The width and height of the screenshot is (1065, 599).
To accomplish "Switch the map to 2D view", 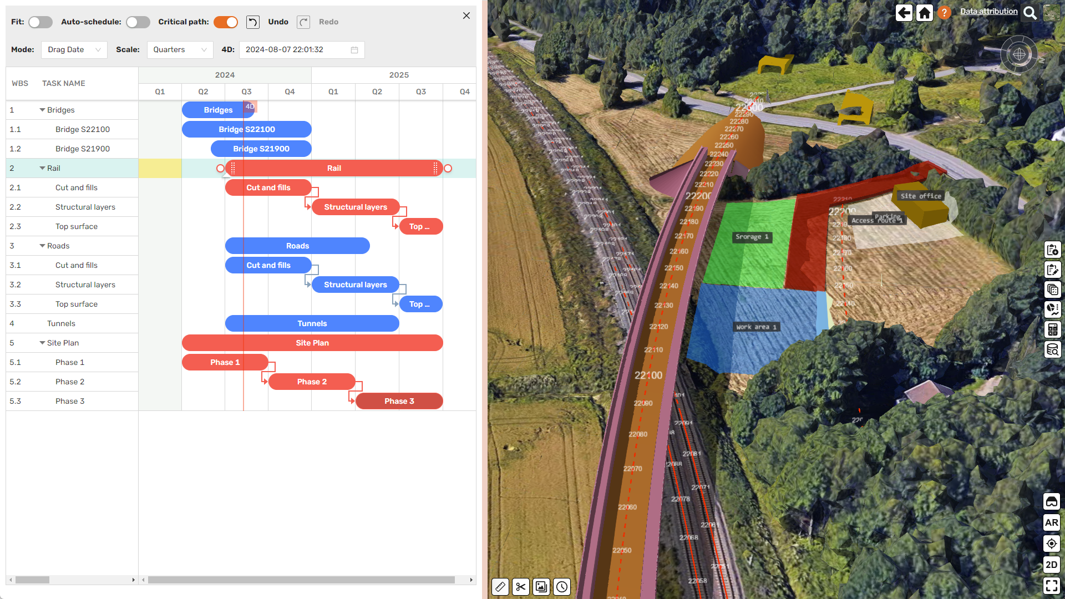I will 1052,565.
